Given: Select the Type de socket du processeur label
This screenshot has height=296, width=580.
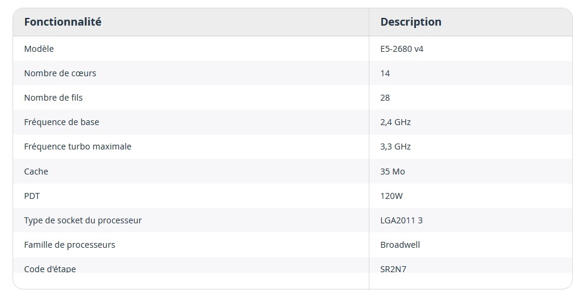Looking at the screenshot, I should click(83, 220).
